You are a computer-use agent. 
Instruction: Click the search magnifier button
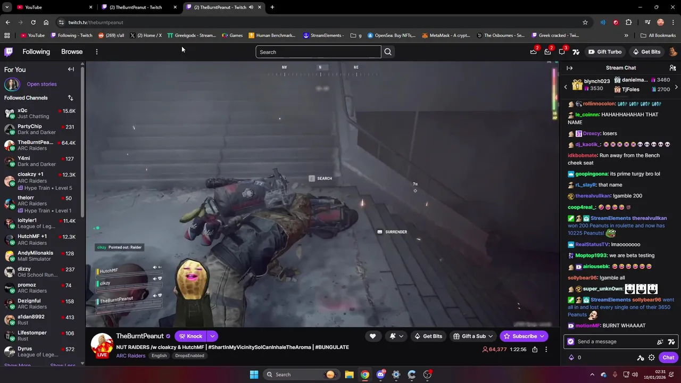(x=388, y=52)
